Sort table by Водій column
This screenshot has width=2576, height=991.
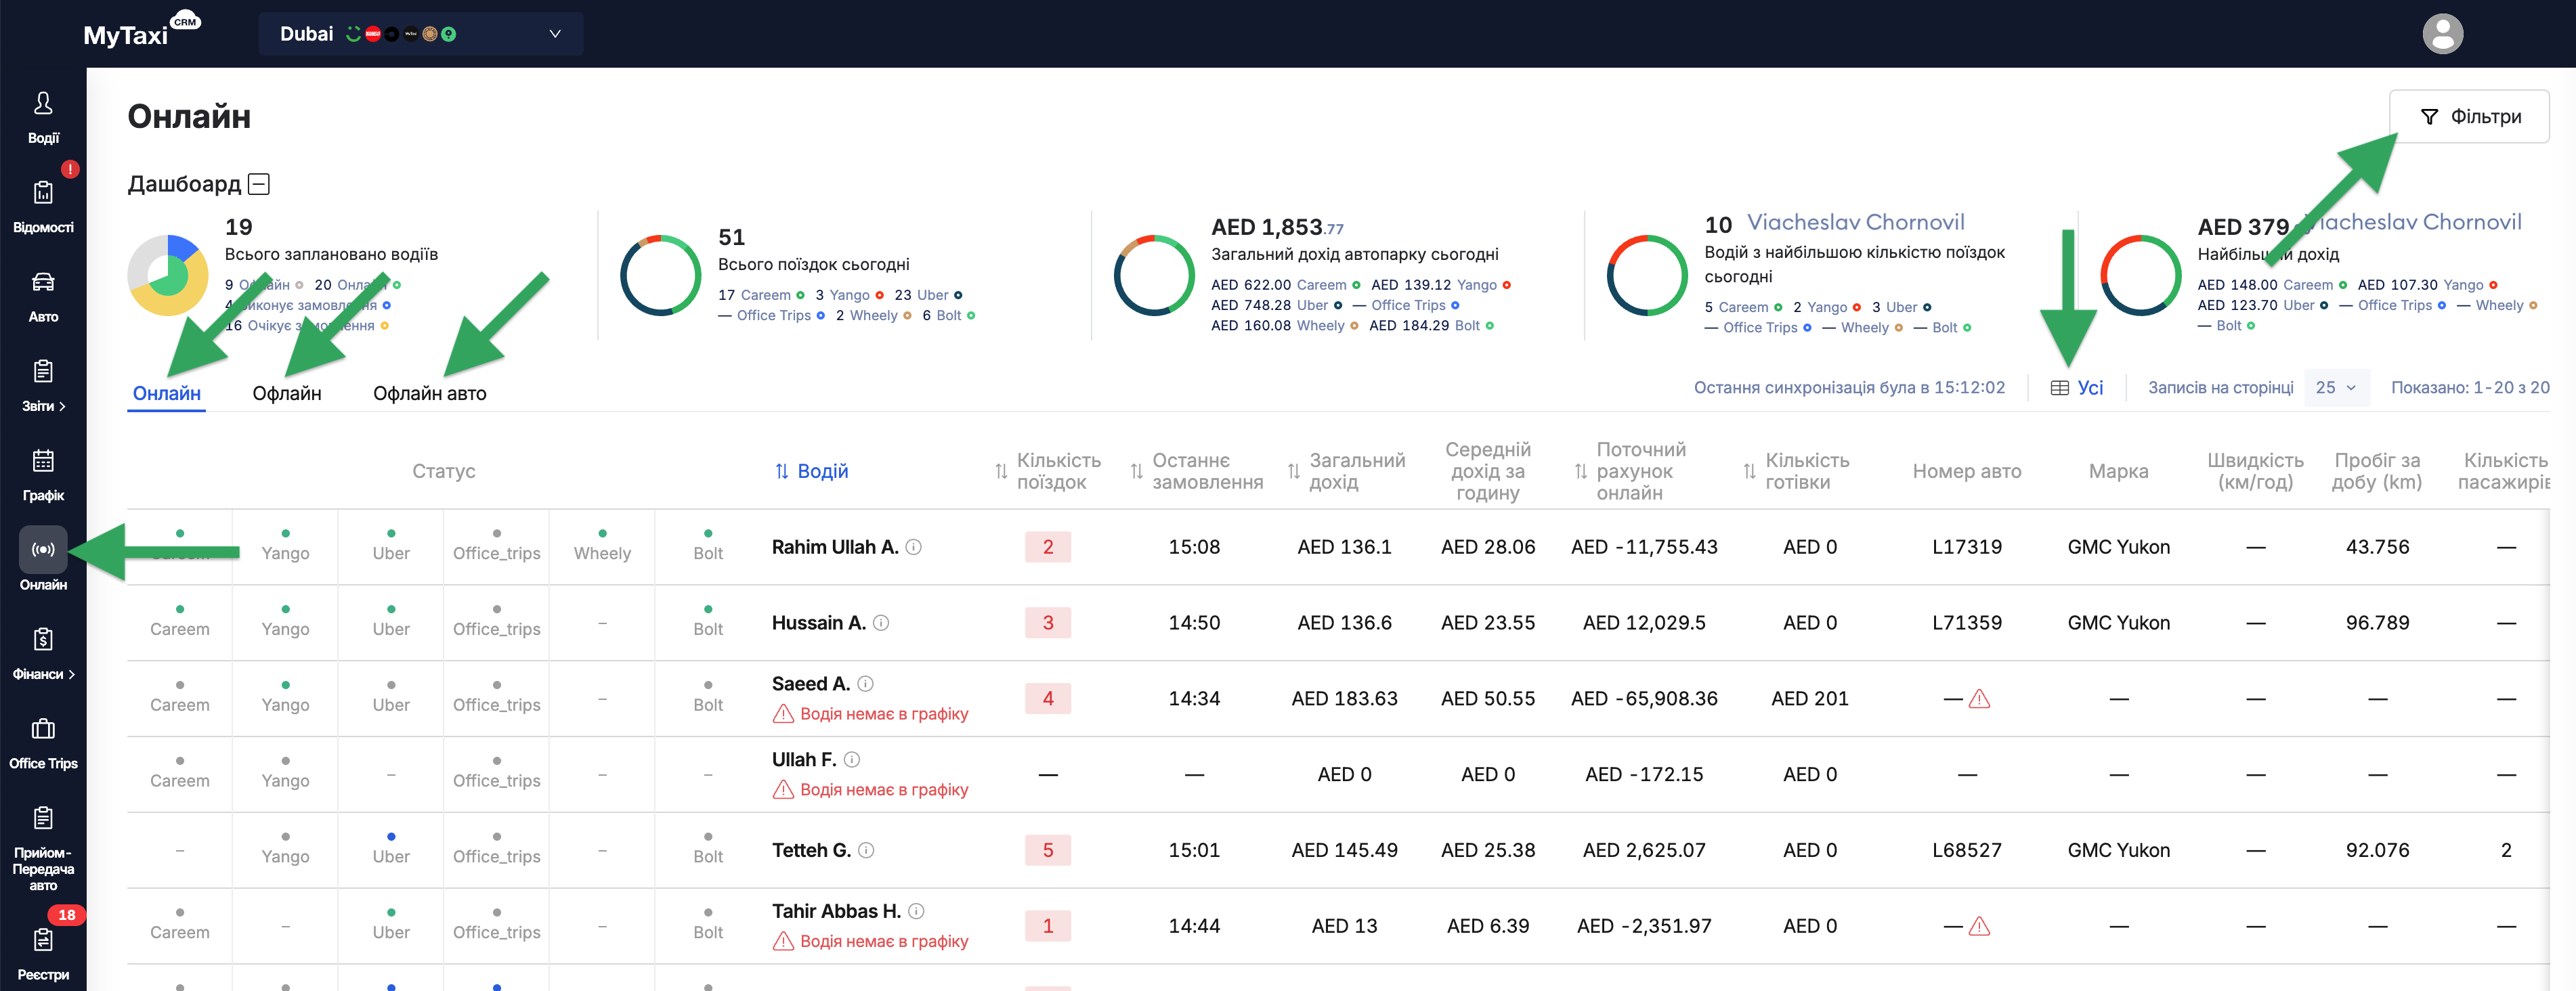[x=811, y=471]
